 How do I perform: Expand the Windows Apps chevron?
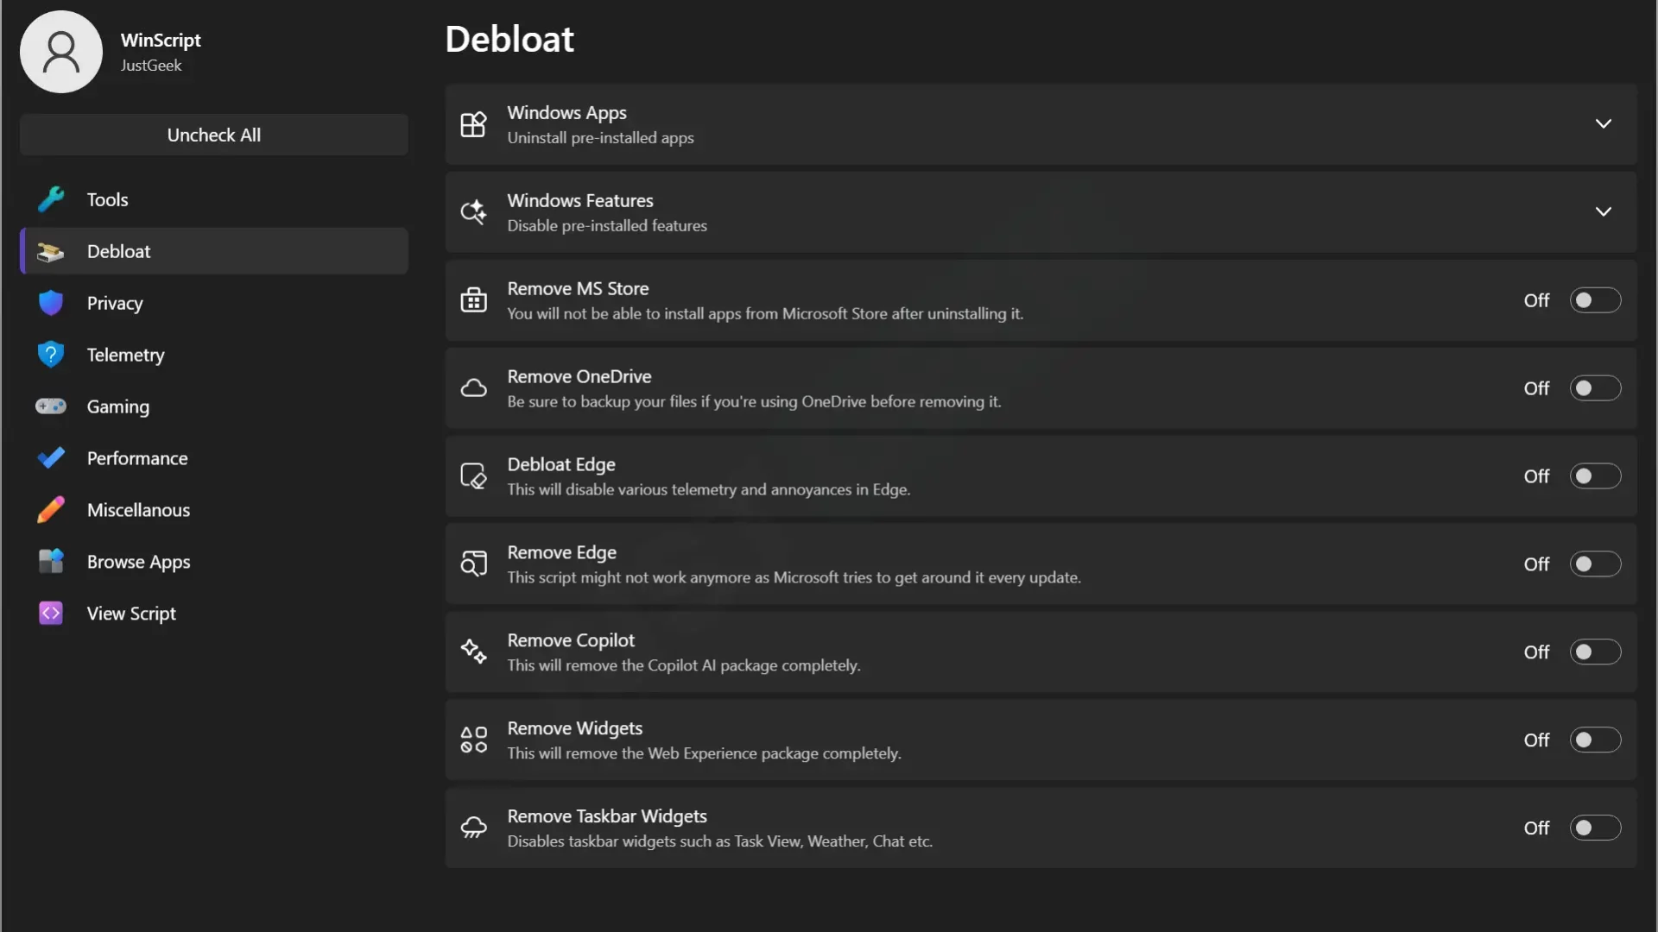[x=1604, y=124]
